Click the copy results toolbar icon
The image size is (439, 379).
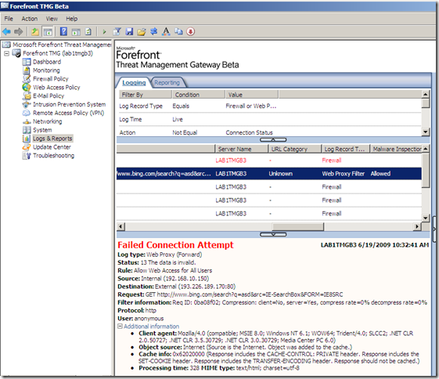pos(178,31)
